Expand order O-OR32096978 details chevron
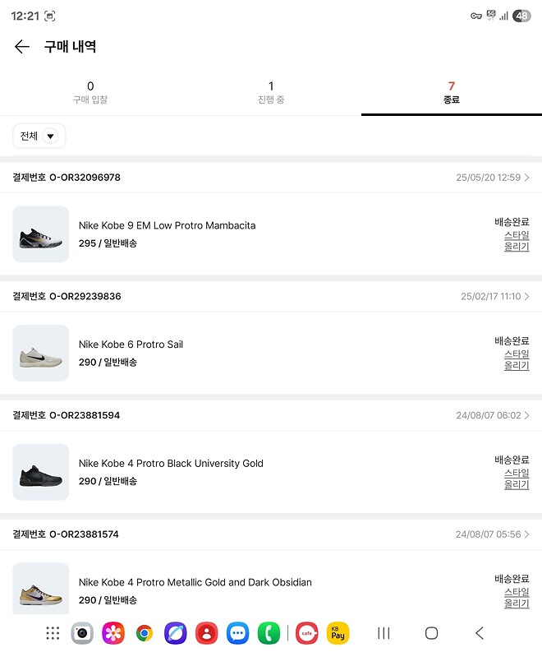This screenshot has width=542, height=652. (526, 178)
